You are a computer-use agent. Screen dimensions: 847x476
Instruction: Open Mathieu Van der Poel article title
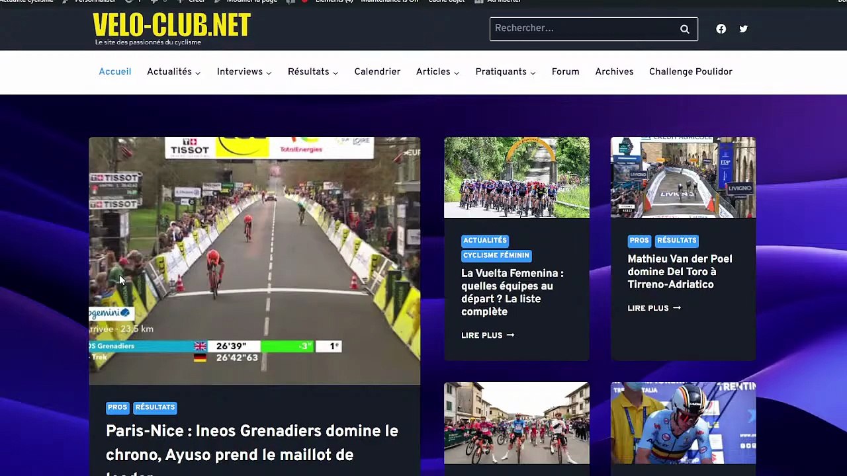coord(680,272)
